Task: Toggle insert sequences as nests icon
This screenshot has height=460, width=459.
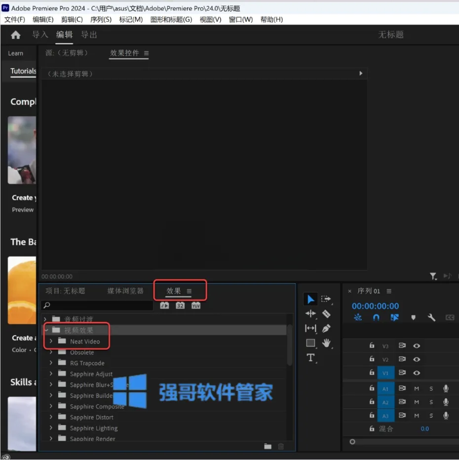Action: coord(358,317)
